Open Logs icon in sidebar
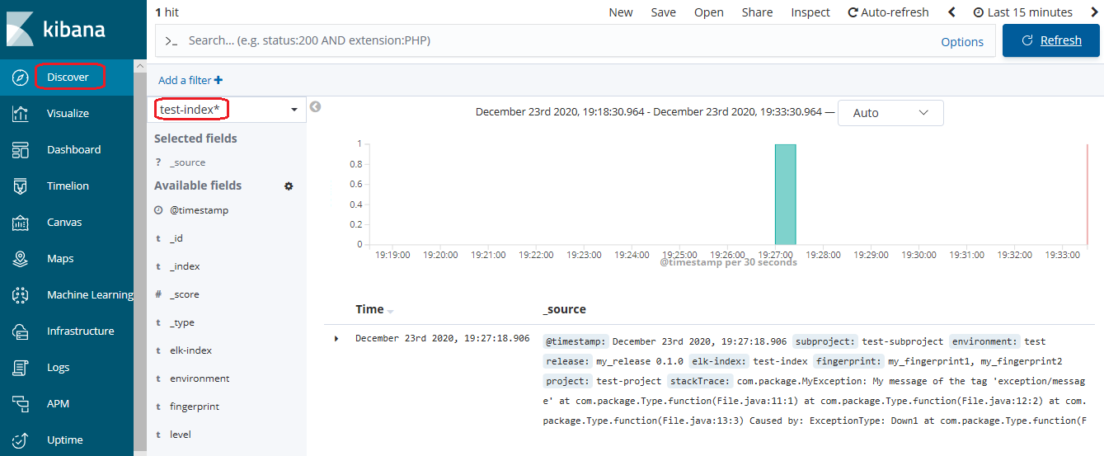 (21, 368)
